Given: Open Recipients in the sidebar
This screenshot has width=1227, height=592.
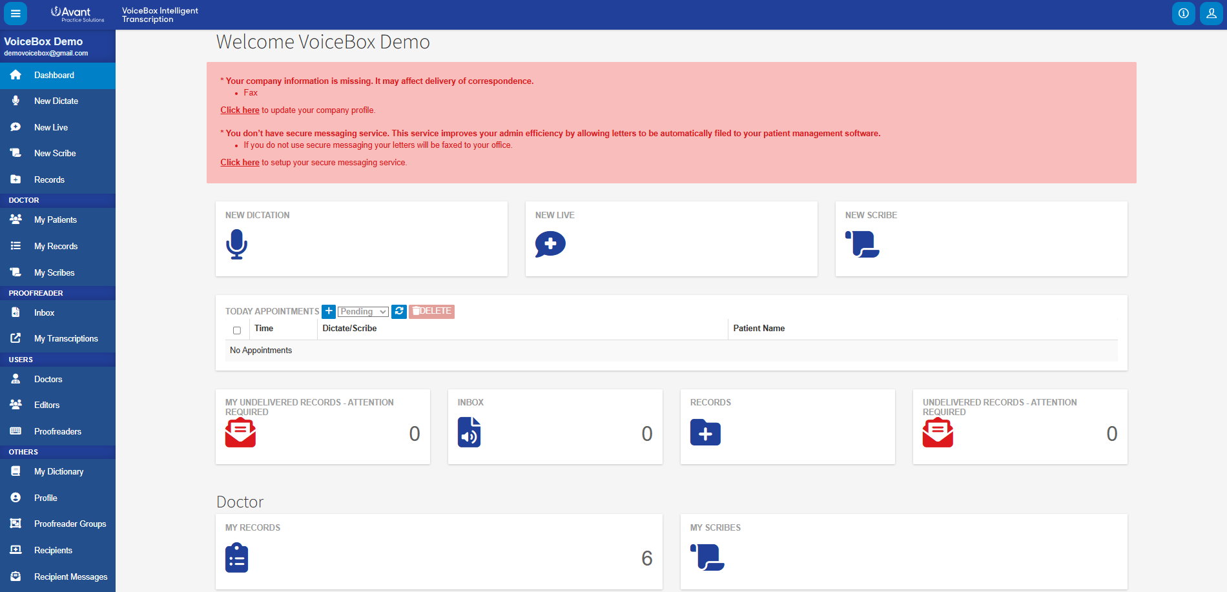Looking at the screenshot, I should pos(57,550).
